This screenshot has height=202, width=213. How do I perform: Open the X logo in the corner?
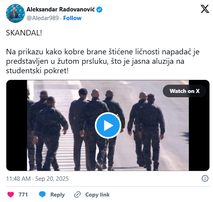point(205,9)
